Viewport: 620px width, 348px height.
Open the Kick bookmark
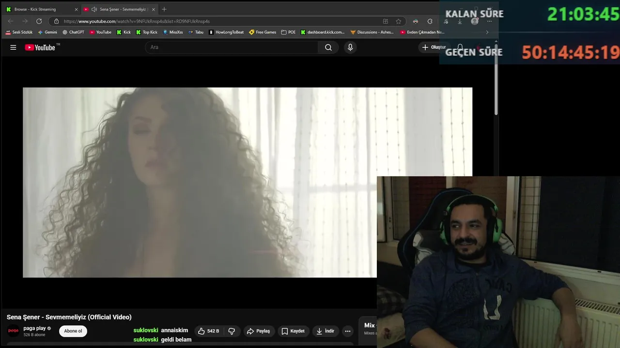click(124, 32)
